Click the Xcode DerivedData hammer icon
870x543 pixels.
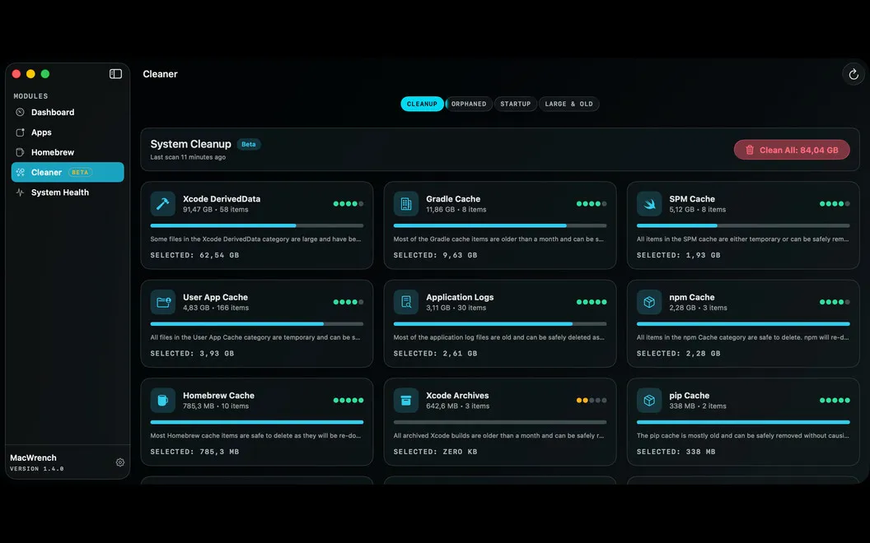[x=162, y=204]
